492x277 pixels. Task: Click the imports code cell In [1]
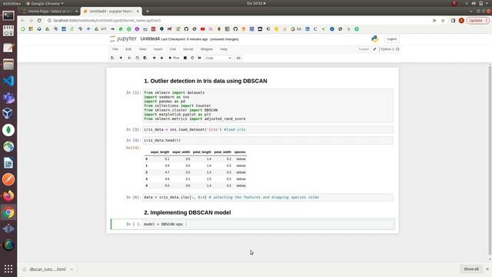pyautogui.click(x=268, y=106)
